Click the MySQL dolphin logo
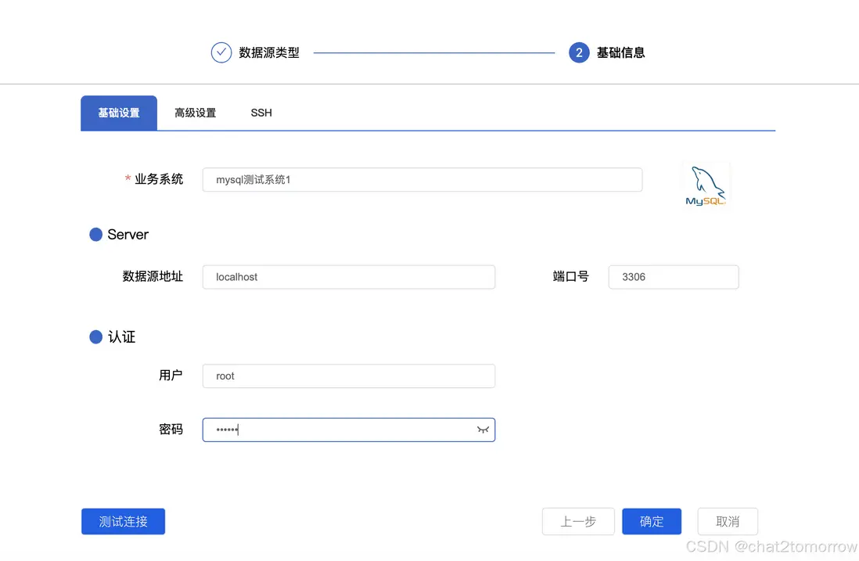 [x=706, y=185]
